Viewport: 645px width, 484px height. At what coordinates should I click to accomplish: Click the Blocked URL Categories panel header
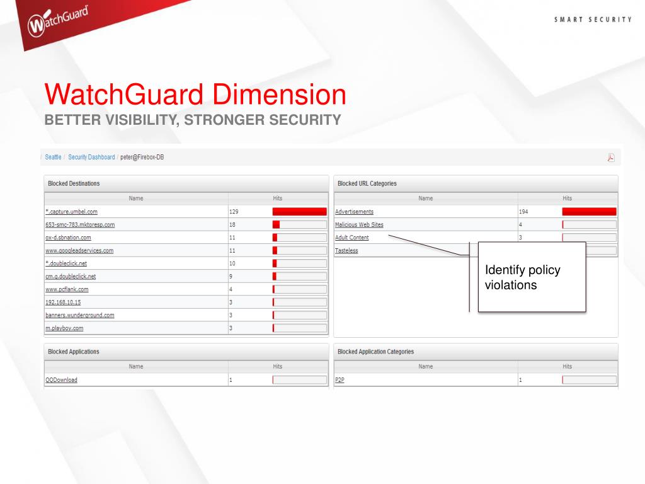pyautogui.click(x=476, y=183)
